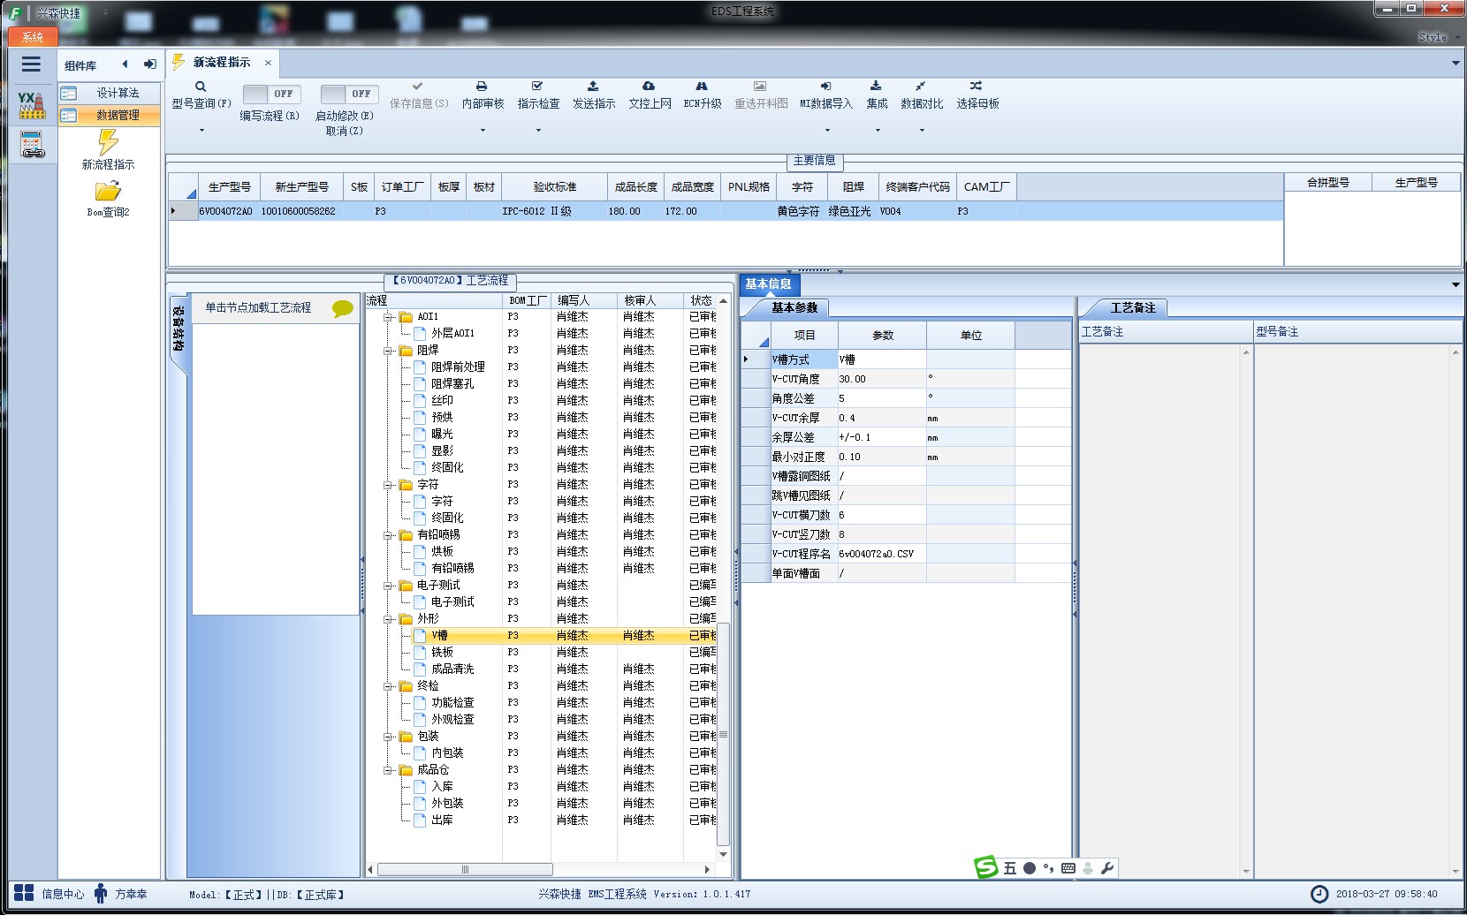Screen dimensions: 1467x915
Task: Open dropdown arrow under 数据对比
Action: point(922,131)
